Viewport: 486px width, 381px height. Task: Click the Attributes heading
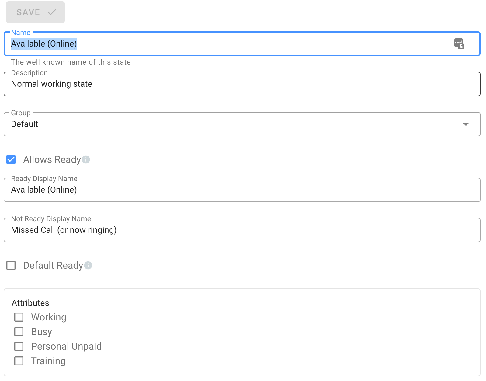tap(30, 303)
